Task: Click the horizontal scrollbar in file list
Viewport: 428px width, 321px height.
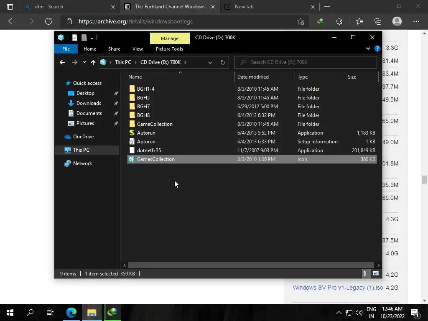Action: (x=251, y=265)
